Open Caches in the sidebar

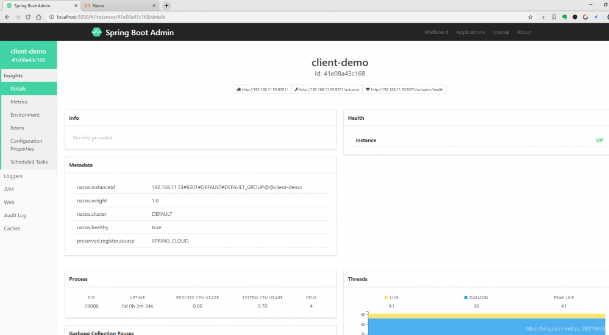point(29,229)
